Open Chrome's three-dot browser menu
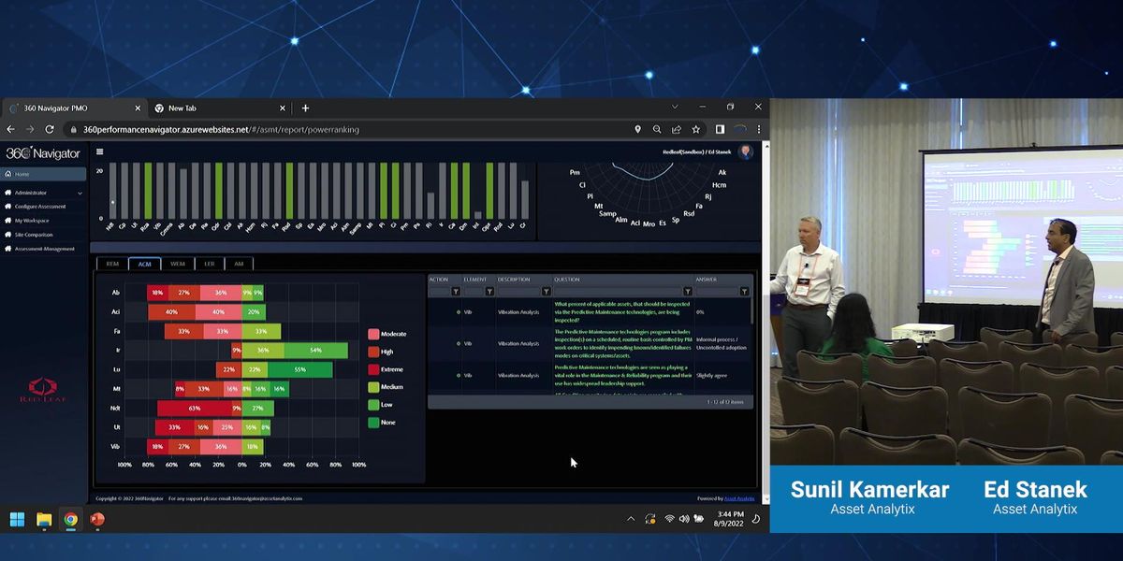Viewport: 1123px width, 561px height. pos(757,129)
